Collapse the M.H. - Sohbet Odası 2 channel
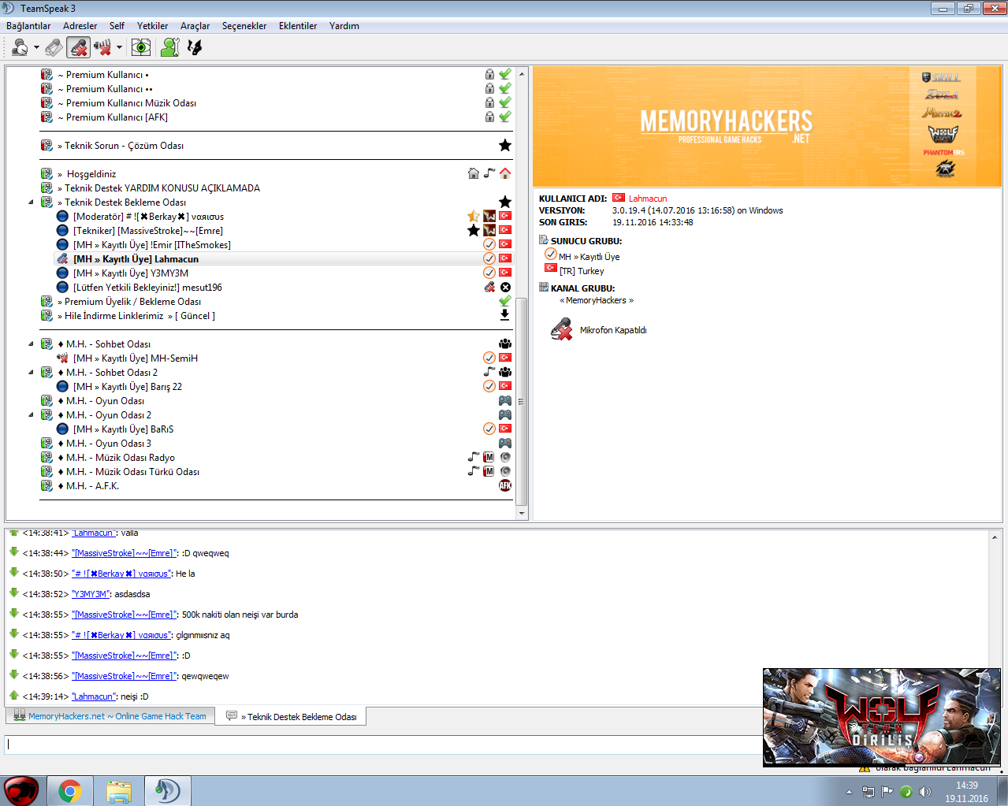The image size is (1008, 806). pyautogui.click(x=32, y=373)
